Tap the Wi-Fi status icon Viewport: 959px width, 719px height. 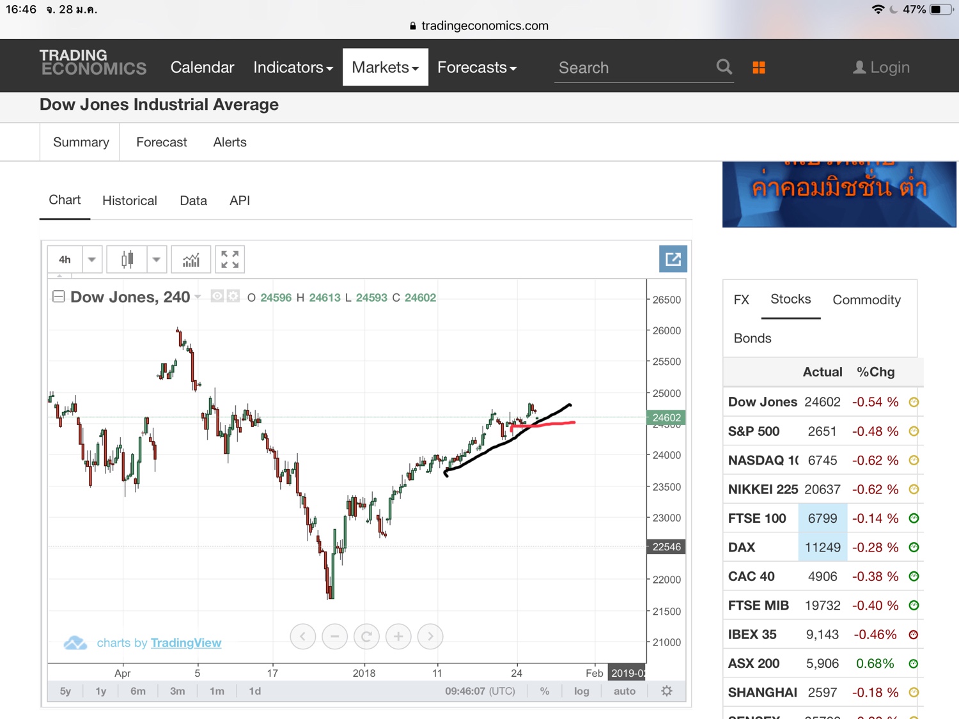(x=878, y=9)
